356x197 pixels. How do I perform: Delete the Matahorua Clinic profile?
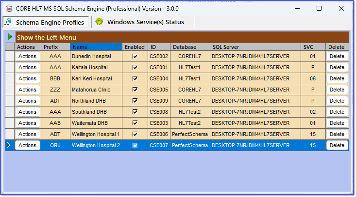[337, 90]
